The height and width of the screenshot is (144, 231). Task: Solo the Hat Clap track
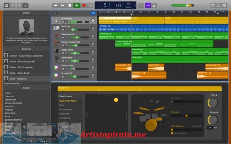[x=67, y=30]
